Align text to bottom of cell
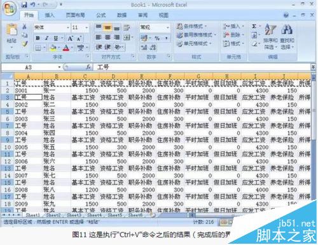 coord(116,27)
